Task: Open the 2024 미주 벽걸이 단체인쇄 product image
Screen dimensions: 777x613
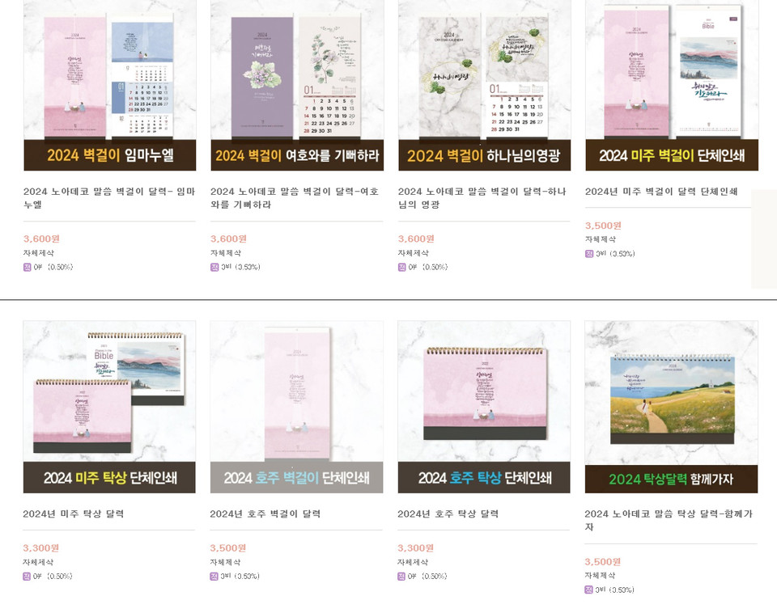Action: tap(672, 85)
